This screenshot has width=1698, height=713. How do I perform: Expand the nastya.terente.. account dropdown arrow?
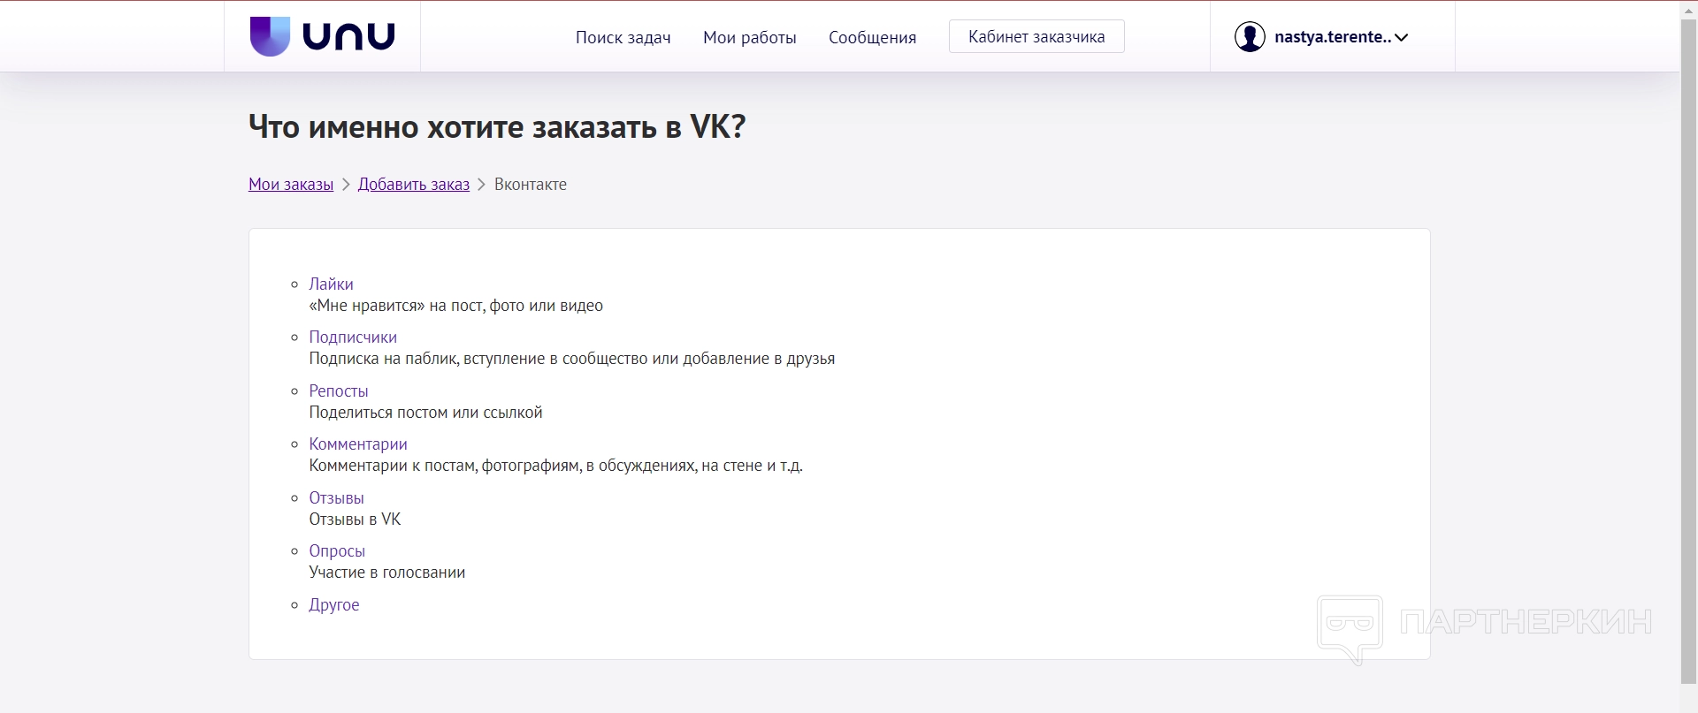(x=1401, y=37)
